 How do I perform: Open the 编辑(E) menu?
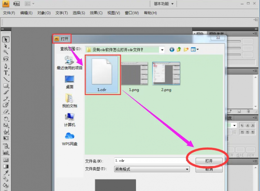tap(26, 13)
